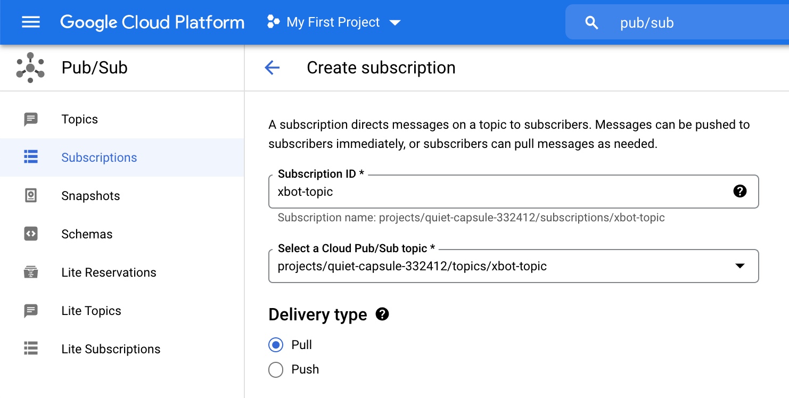Click the Lite Subscriptions list icon
The height and width of the screenshot is (398, 789).
click(x=31, y=349)
